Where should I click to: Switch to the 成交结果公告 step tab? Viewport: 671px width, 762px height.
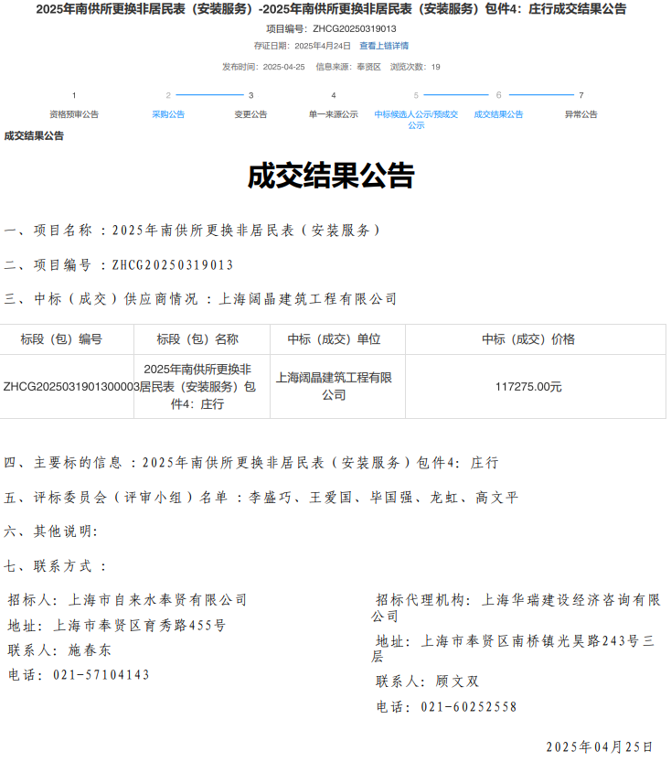coord(498,114)
